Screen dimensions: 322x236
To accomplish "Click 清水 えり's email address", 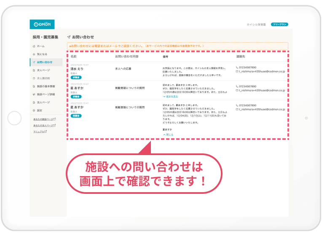I will 262,72.
